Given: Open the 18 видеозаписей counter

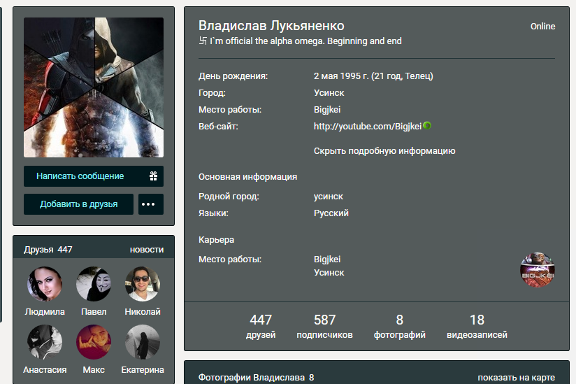Looking at the screenshot, I should (x=477, y=326).
